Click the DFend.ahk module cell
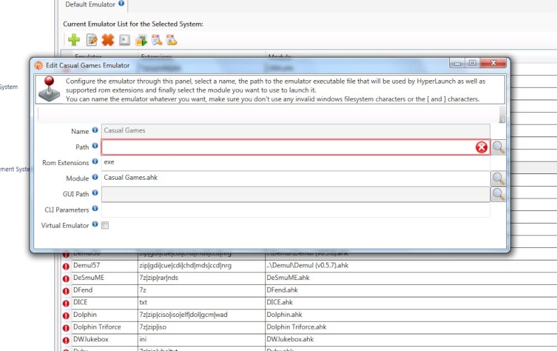Image resolution: width=557 pixels, height=351 pixels. tap(411, 290)
